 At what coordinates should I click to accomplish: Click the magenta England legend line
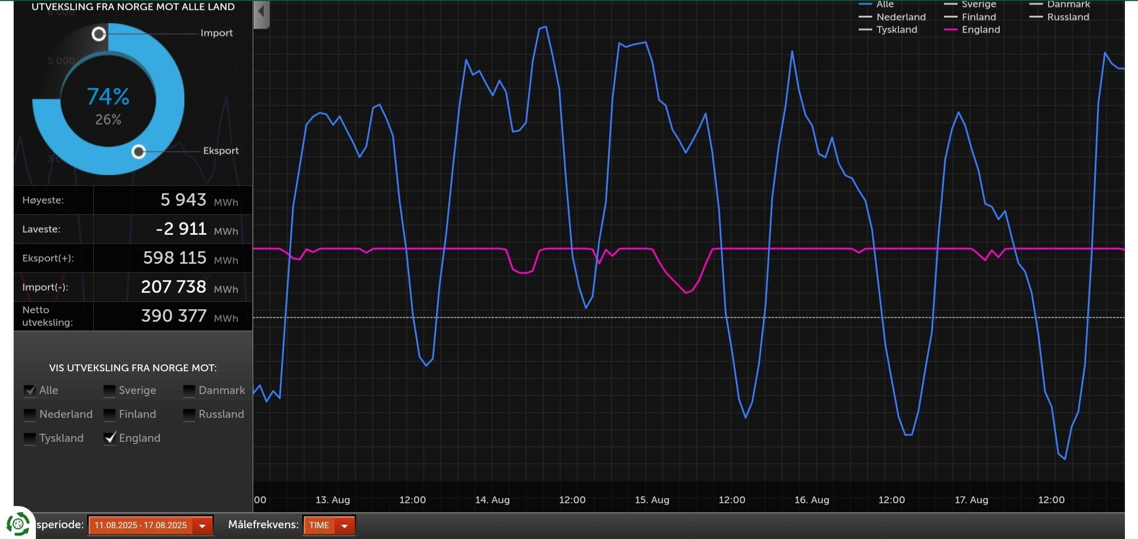950,30
